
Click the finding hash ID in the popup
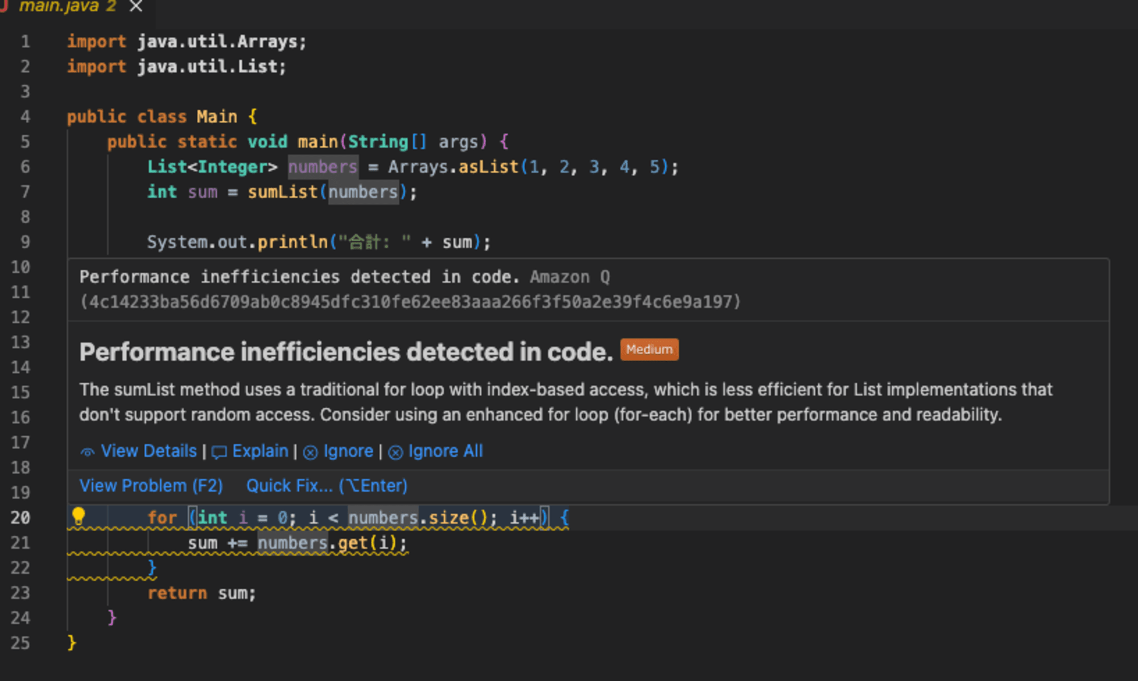[x=410, y=302]
